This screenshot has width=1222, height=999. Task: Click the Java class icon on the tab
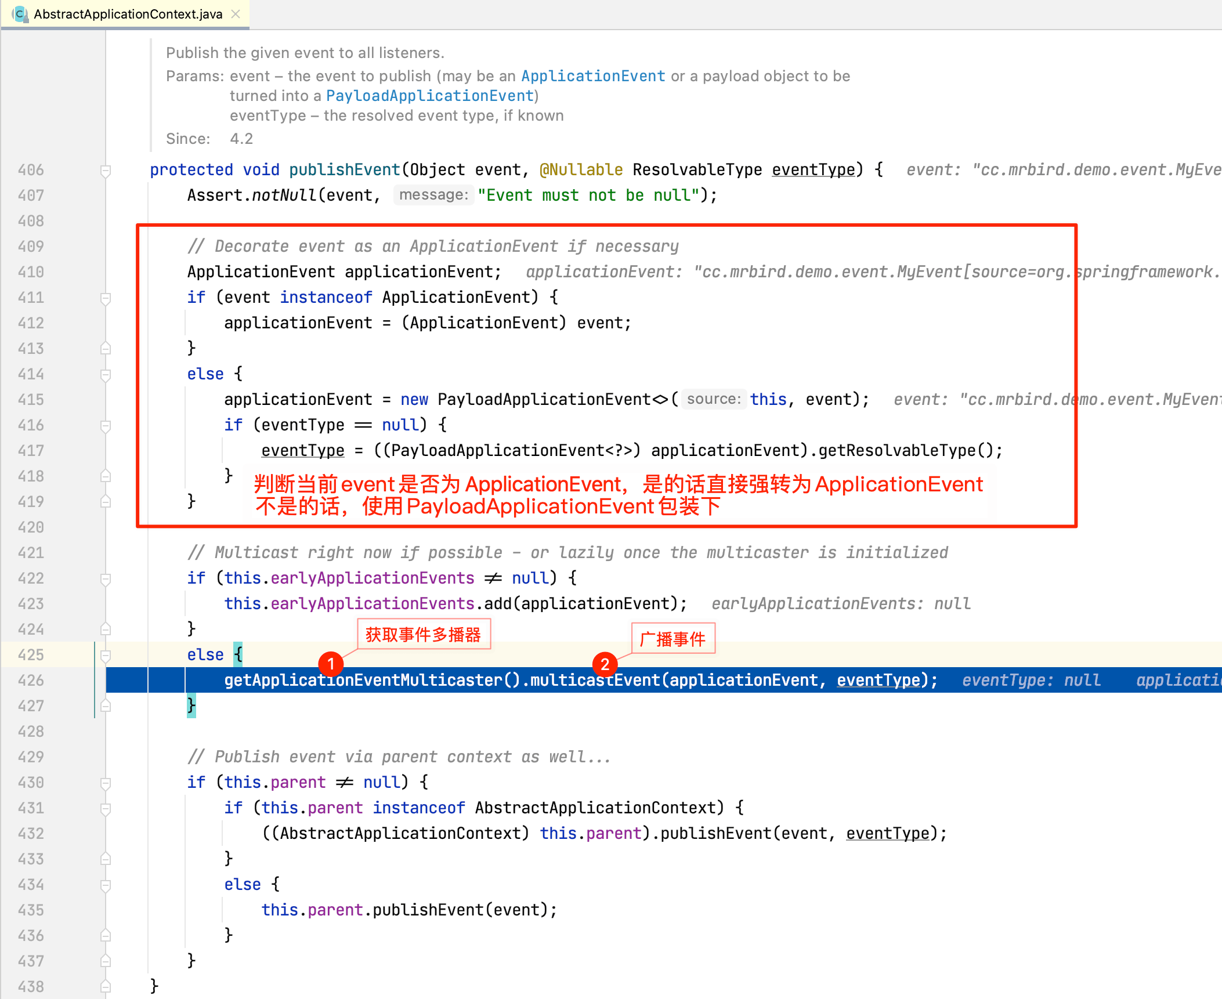click(x=20, y=14)
